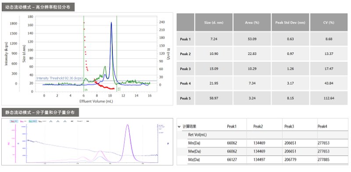Click the Peak Std Dev (nm) header

coord(290,22)
